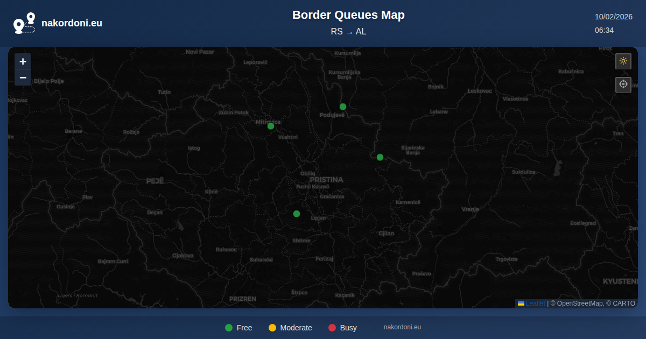Click the nakordoni.eu map pin logo

(x=24, y=23)
